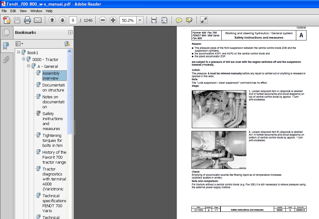Select the A - General bookmark
The height and width of the screenshot is (219, 319).
click(48, 67)
